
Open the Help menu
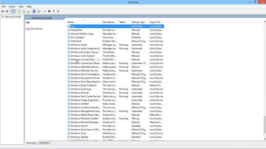click(x=29, y=7)
